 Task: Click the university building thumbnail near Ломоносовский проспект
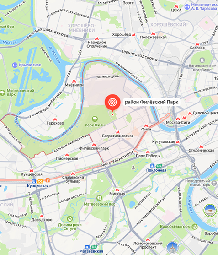coord(172,248)
